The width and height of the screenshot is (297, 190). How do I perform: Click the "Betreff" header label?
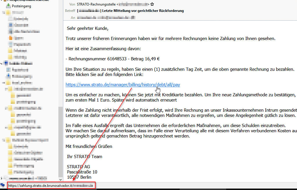coord(70,11)
